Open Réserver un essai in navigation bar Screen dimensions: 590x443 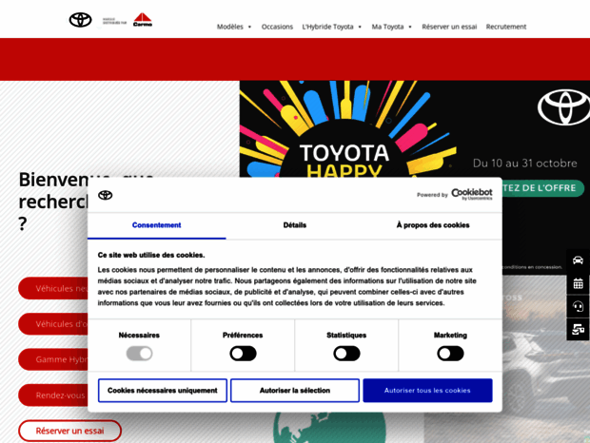point(449,27)
